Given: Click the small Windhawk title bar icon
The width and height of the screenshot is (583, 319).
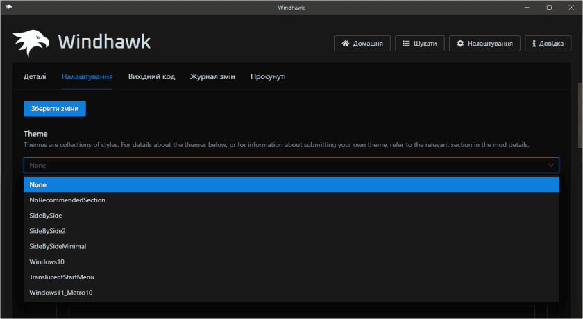Looking at the screenshot, I should click(8, 7).
